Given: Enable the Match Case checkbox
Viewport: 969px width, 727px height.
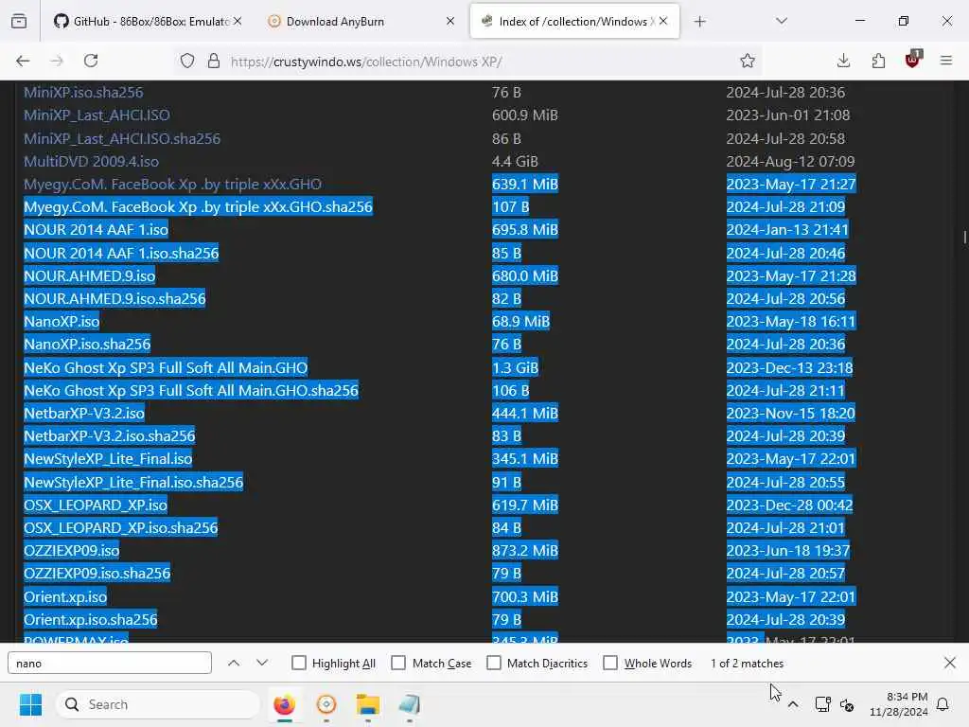Looking at the screenshot, I should pyautogui.click(x=399, y=663).
